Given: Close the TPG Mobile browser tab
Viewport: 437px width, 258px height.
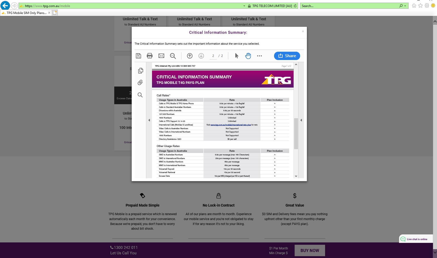Looking at the screenshot, I should tap(49, 13).
